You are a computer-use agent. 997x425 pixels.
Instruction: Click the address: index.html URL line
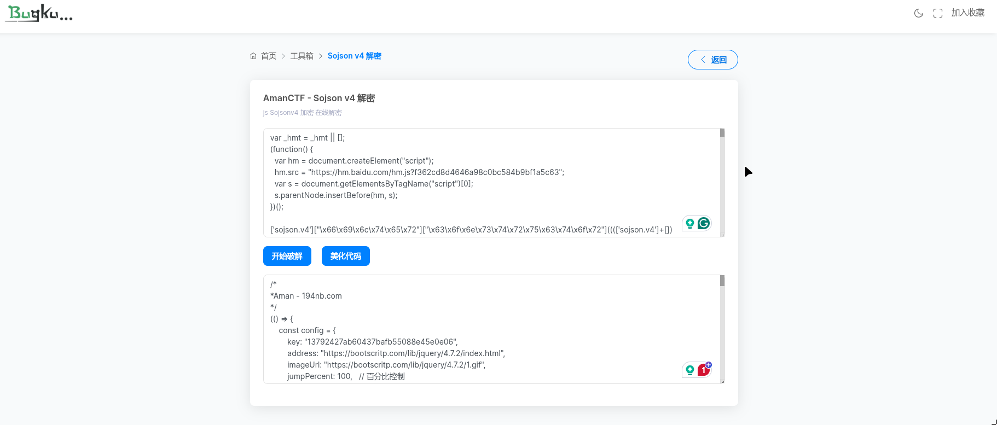click(x=396, y=353)
